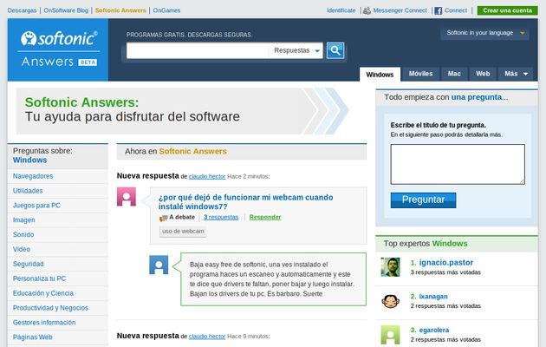Click una pregunta link in sidebar header
This screenshot has width=546, height=347.
(477, 97)
